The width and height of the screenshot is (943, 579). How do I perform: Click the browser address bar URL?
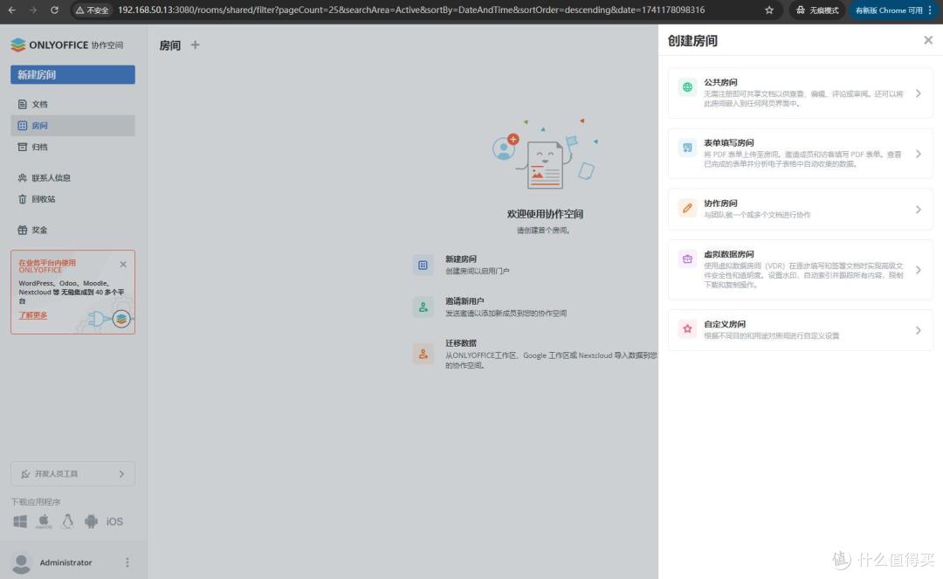pyautogui.click(x=410, y=10)
